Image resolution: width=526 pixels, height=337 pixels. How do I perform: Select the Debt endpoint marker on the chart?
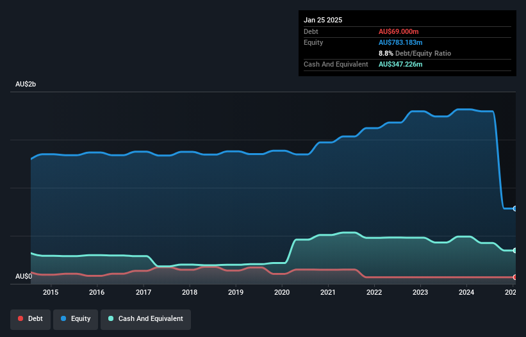click(x=514, y=277)
